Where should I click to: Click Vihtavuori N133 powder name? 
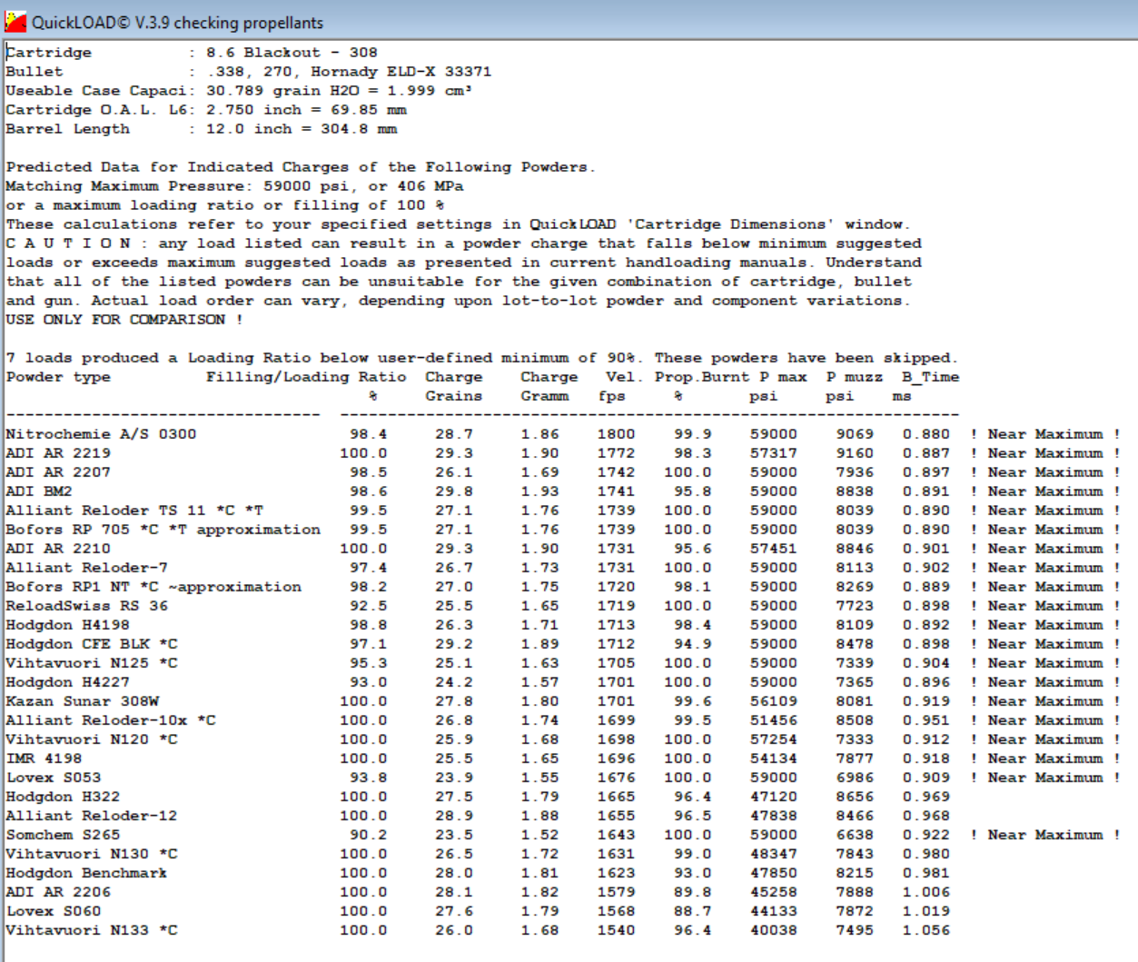click(92, 930)
